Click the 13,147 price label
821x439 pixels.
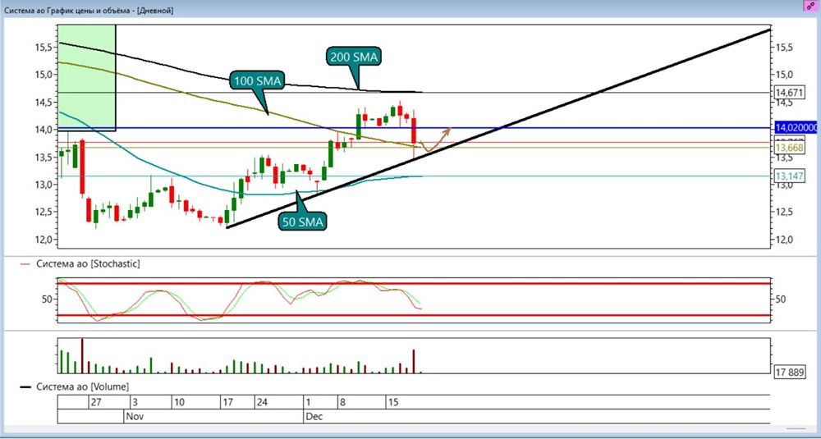tap(788, 176)
